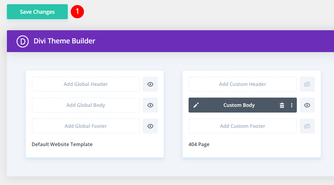
Task: Delete the Custom Body using the trash icon
Action: coord(282,105)
